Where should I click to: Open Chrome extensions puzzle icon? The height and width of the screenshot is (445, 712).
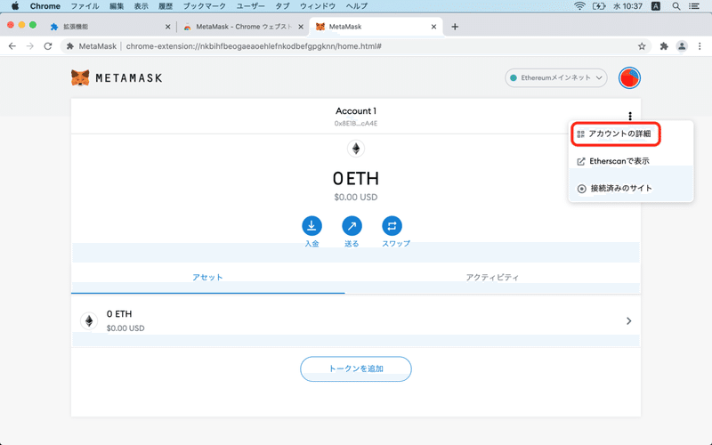click(x=664, y=46)
